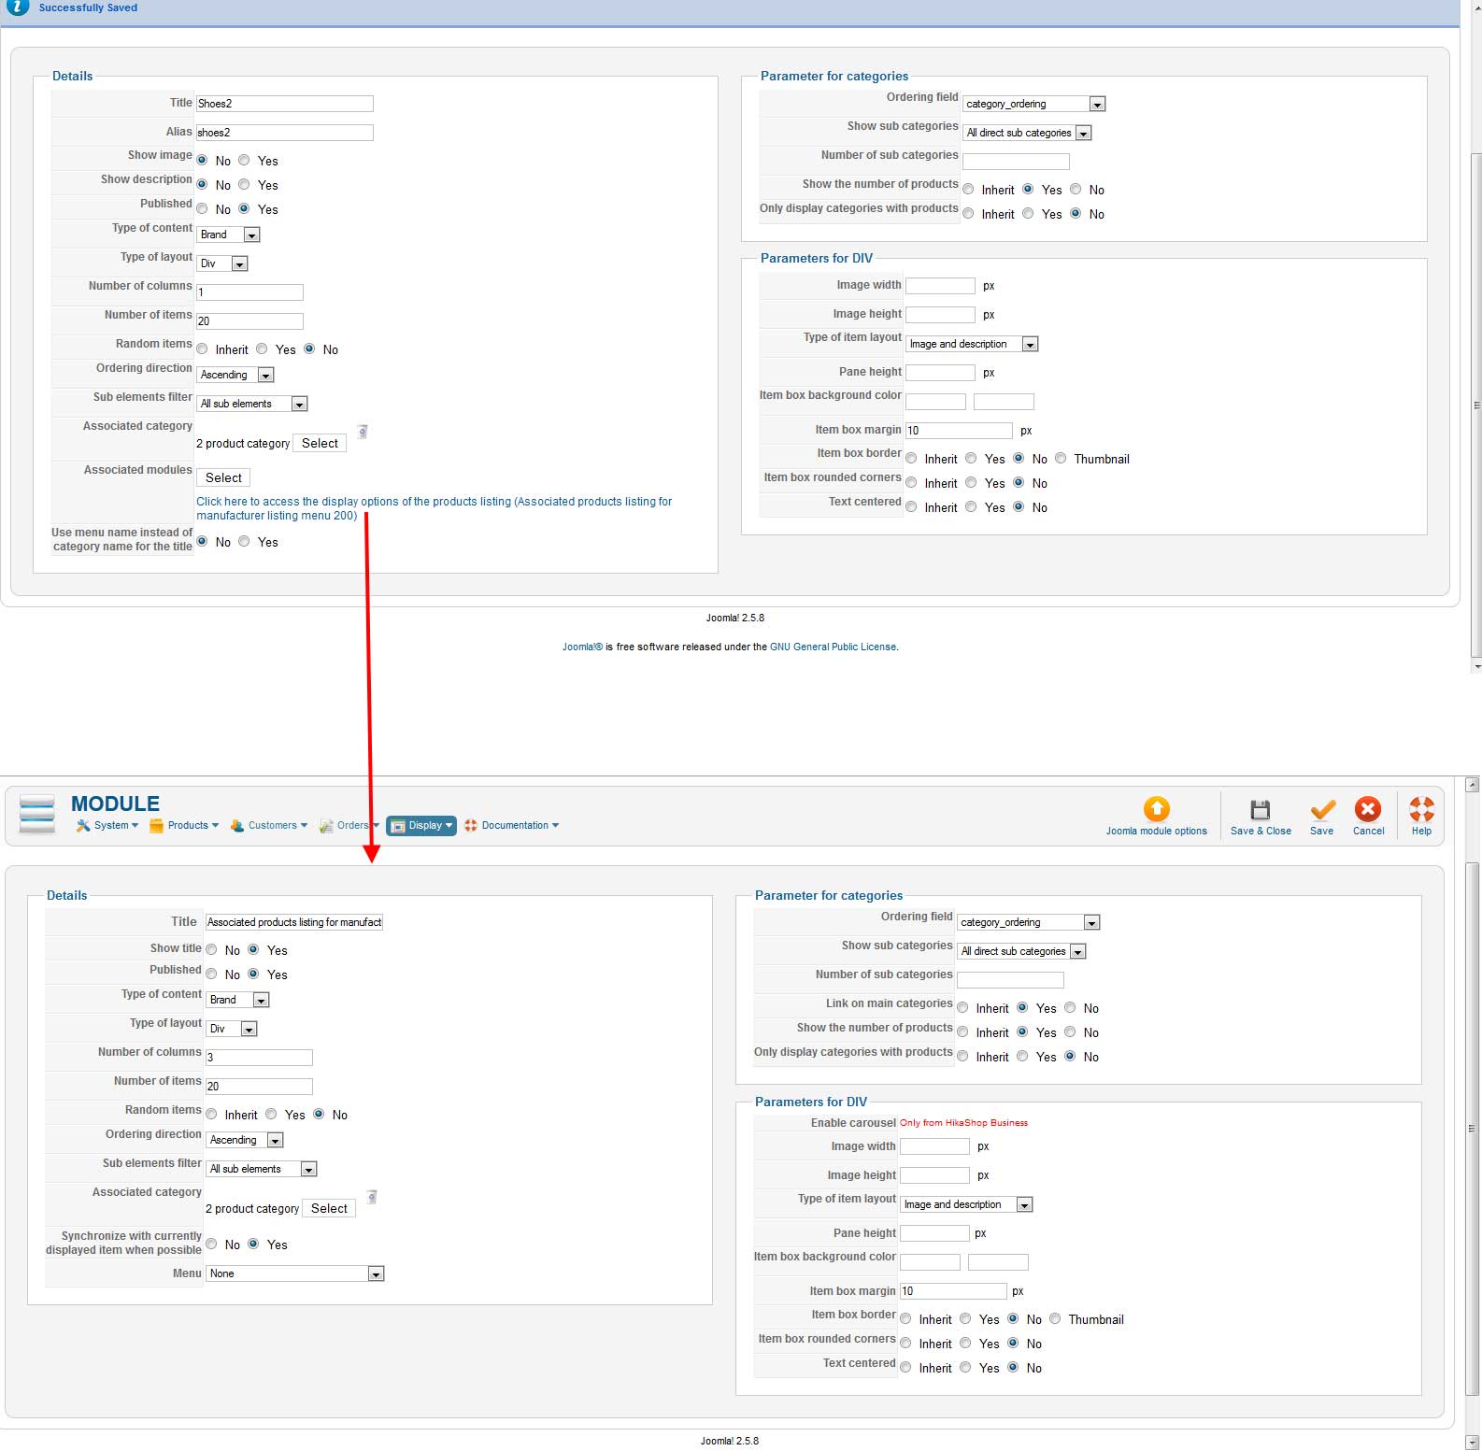Set upper Only display categories with products to Yes
The image size is (1482, 1451).
pyautogui.click(x=1028, y=213)
